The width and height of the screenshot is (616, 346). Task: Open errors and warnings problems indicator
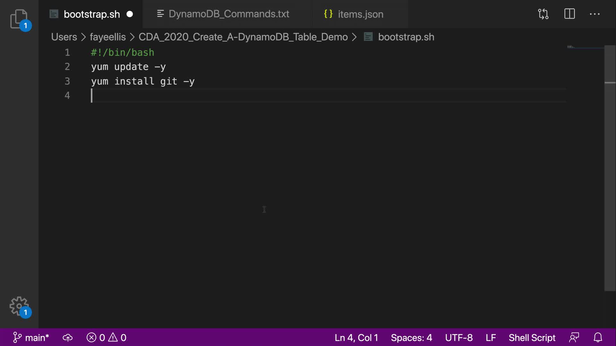107,338
